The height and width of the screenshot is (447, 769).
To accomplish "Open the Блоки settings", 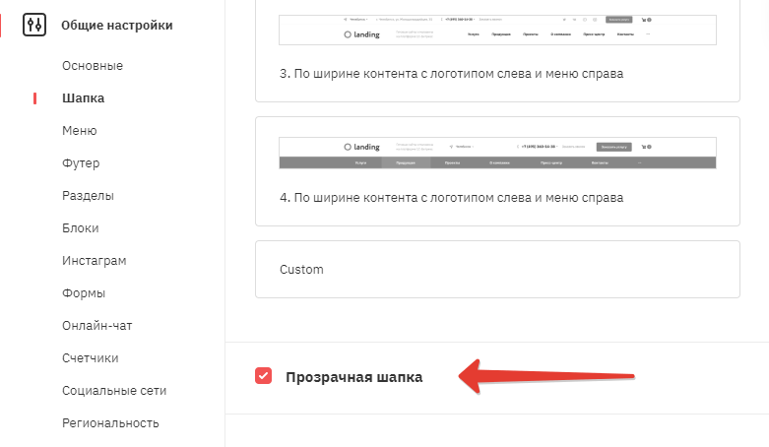I will 81,228.
